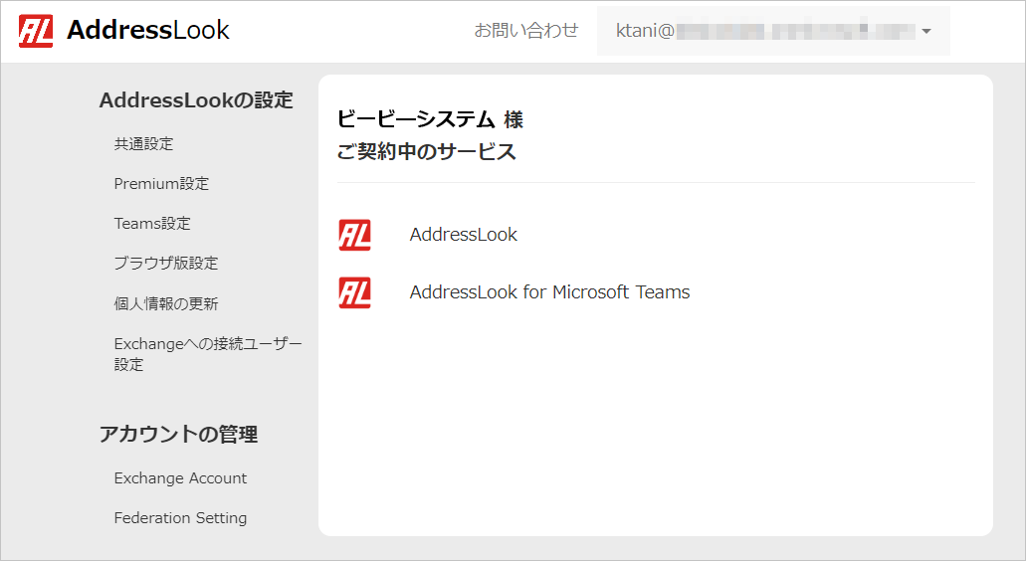Click the AddressLook header title text
Viewport: 1026px width, 561px height.
click(148, 30)
